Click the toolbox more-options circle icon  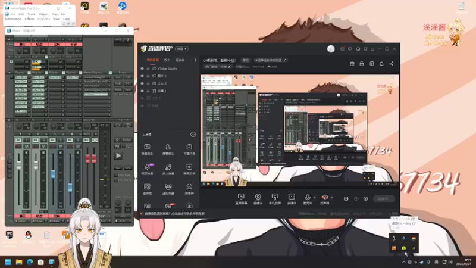[193, 135]
